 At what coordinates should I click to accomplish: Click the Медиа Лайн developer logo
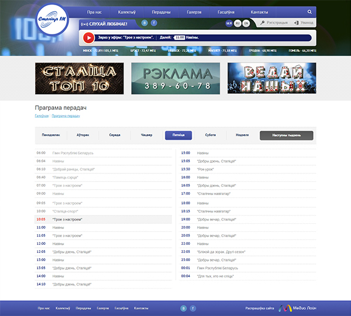pyautogui.click(x=298, y=308)
